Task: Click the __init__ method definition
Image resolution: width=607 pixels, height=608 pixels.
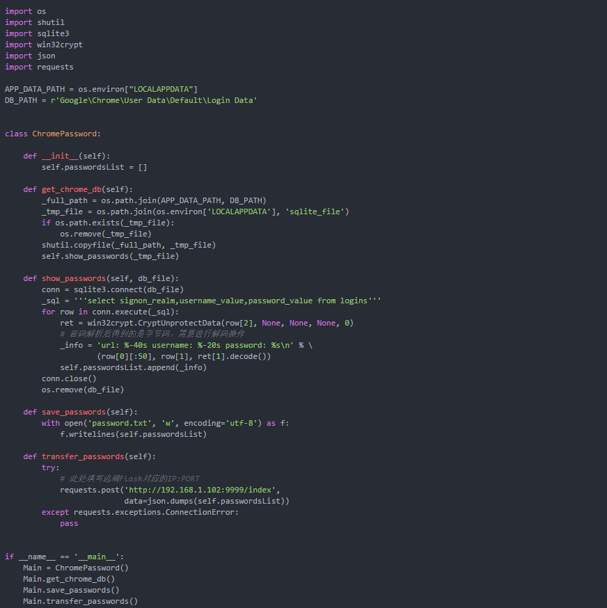Action: coord(66,156)
